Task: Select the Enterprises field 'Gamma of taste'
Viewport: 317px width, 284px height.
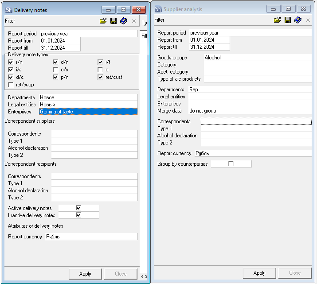Action: [88, 112]
